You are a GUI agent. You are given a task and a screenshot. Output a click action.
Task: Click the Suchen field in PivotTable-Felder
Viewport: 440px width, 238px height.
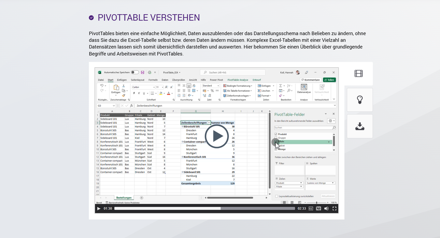305,128
